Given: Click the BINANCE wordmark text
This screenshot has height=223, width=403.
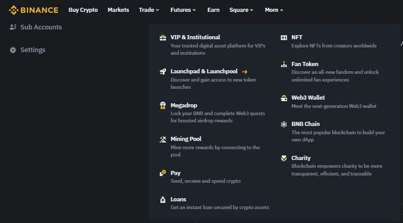Looking at the screenshot, I should pyautogui.click(x=39, y=10).
